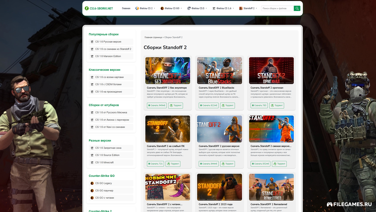This screenshot has height=212, width=376.
Task: Open CS 1.6 Source Edition sidebar entry
Action: coord(107,155)
